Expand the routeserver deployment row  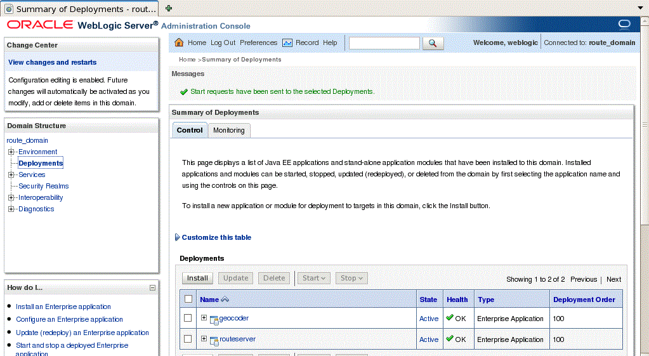coord(204,338)
